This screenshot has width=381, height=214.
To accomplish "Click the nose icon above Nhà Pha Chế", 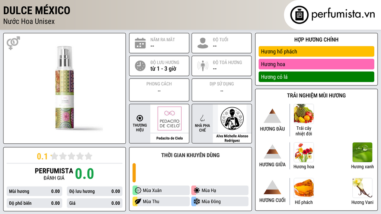I will tap(202, 118).
